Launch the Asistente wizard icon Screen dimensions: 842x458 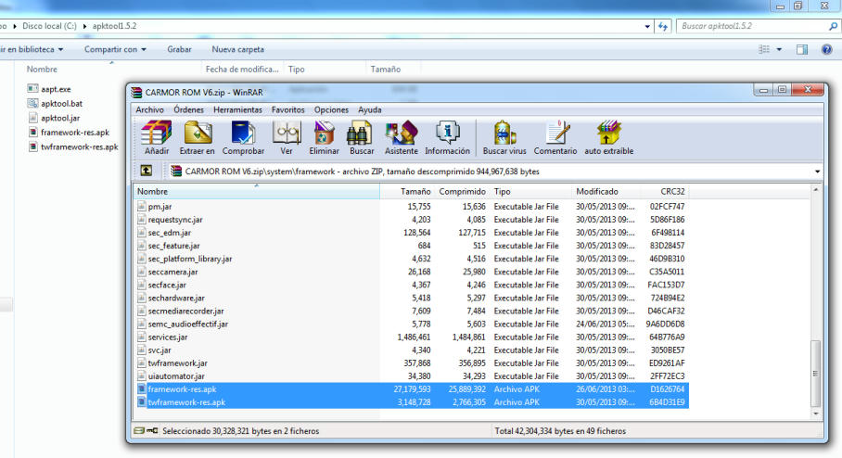click(x=402, y=137)
